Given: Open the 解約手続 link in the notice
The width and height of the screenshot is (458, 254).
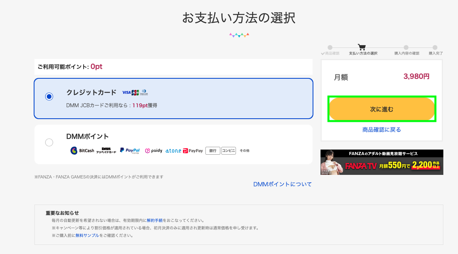Looking at the screenshot, I should 155,220.
